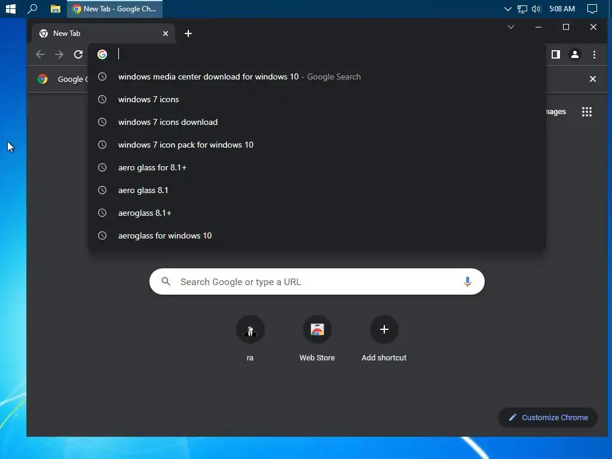Select the Chrome taskbar window button
Viewport: 612px width, 459px height.
115,8
